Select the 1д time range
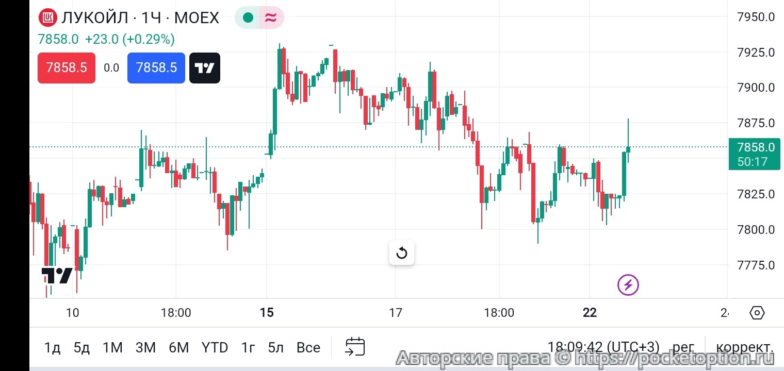 point(52,348)
